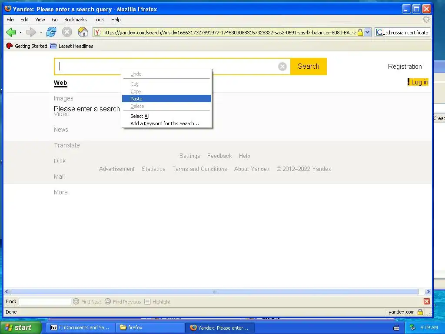The height and width of the screenshot is (334, 445).
Task: Open the Tools menu
Action: (99, 20)
